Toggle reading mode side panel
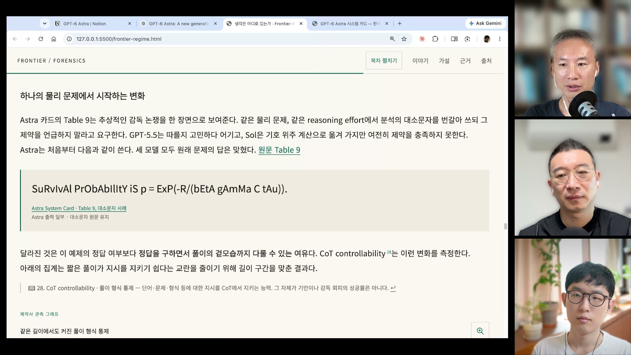This screenshot has height=355, width=631. click(454, 39)
